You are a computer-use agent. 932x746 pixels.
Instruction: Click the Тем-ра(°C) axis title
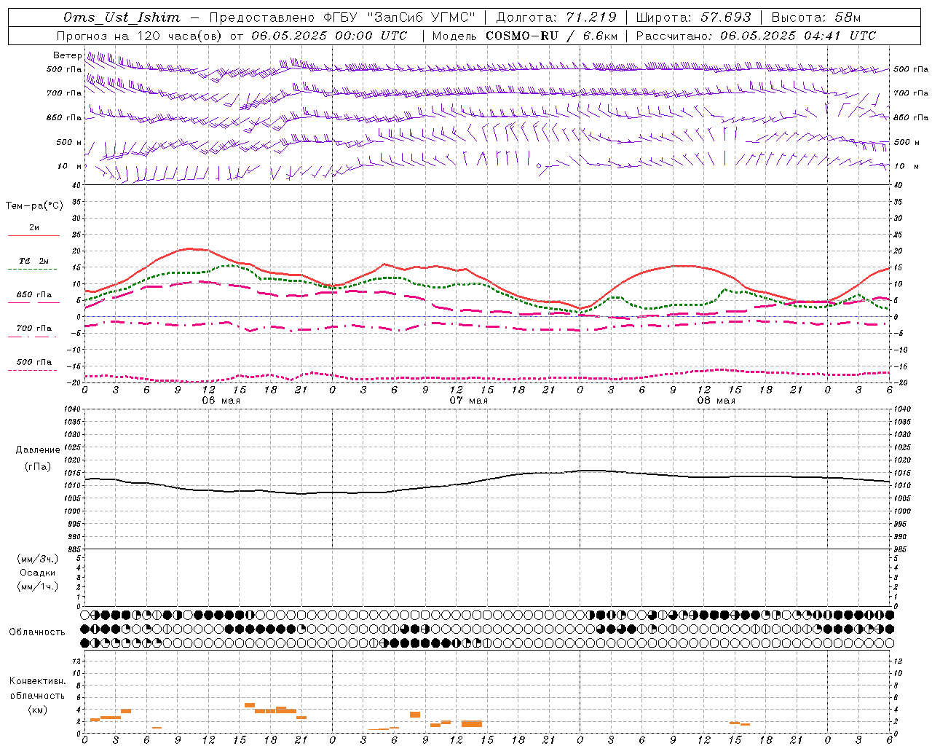pos(34,206)
